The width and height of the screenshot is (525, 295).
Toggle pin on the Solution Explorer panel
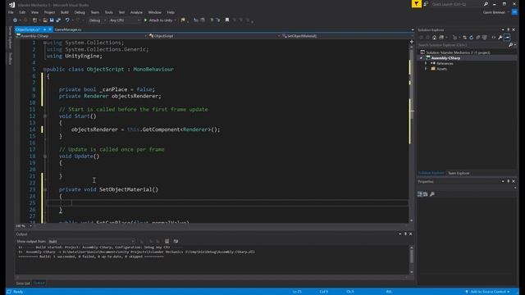click(509, 29)
